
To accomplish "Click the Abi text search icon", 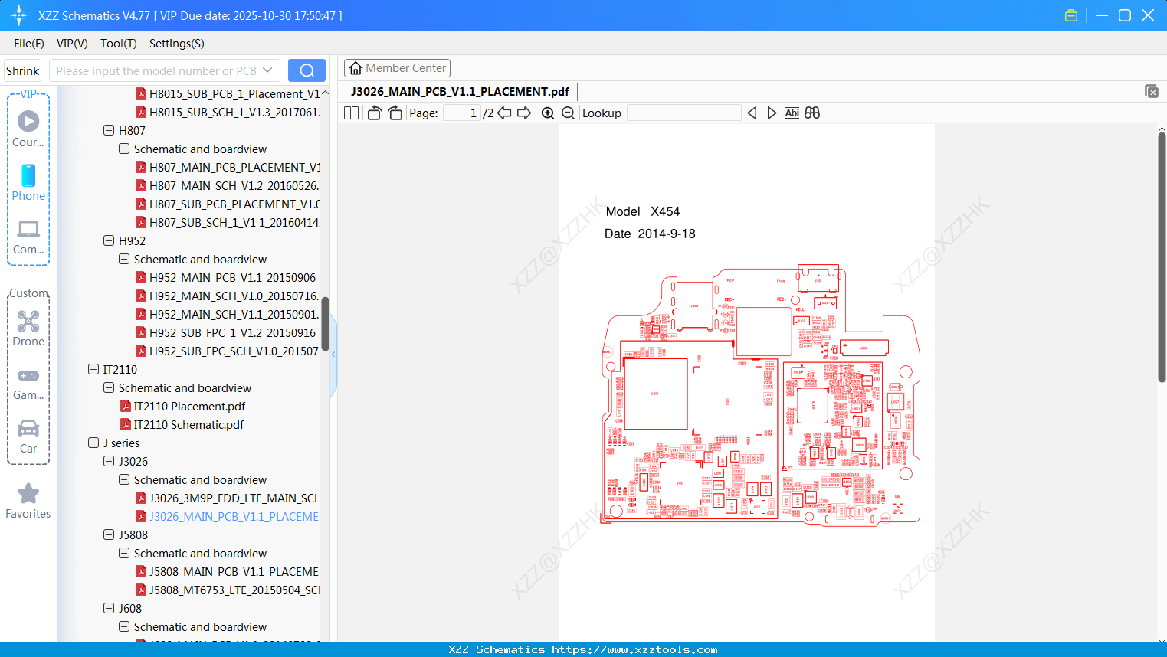I will point(792,113).
